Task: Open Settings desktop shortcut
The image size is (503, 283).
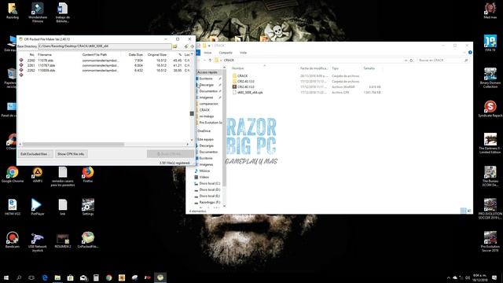Action: tap(88, 207)
